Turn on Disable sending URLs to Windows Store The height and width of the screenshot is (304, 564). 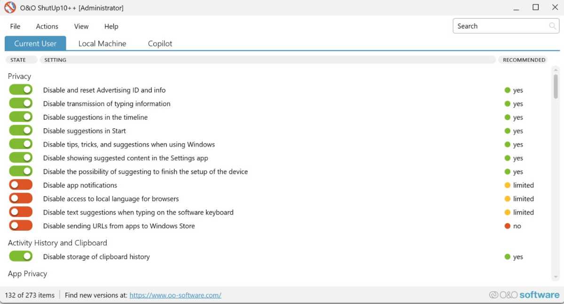point(21,226)
